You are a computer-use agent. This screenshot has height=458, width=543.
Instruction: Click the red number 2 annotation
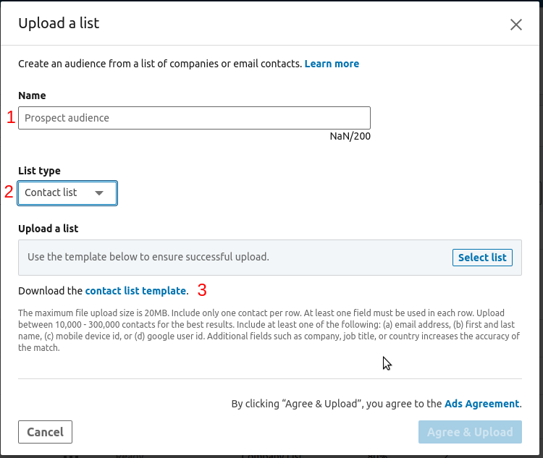(x=9, y=192)
